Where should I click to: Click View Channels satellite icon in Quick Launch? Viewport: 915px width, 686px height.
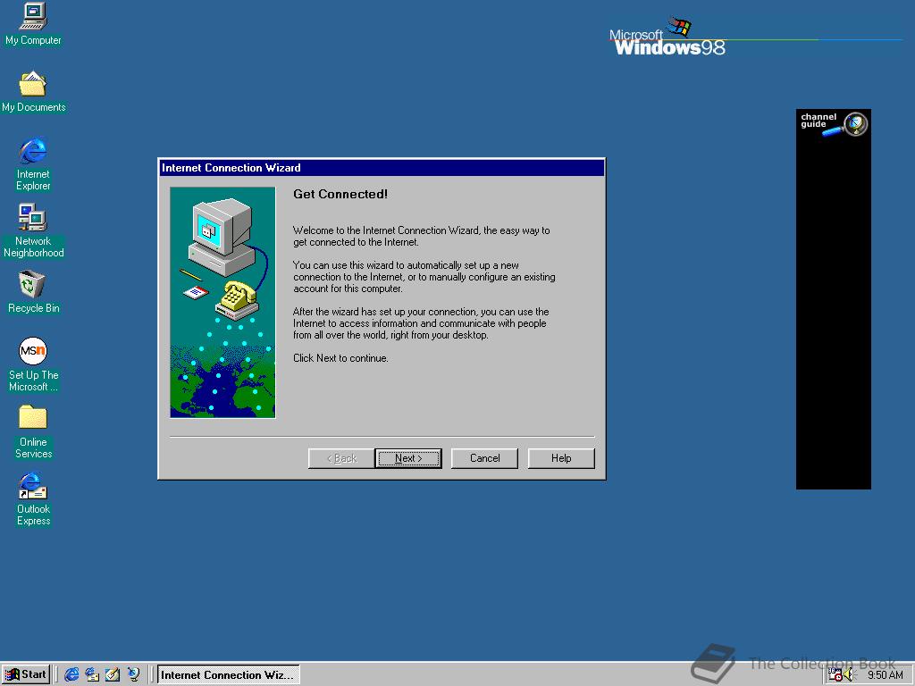[x=134, y=674]
